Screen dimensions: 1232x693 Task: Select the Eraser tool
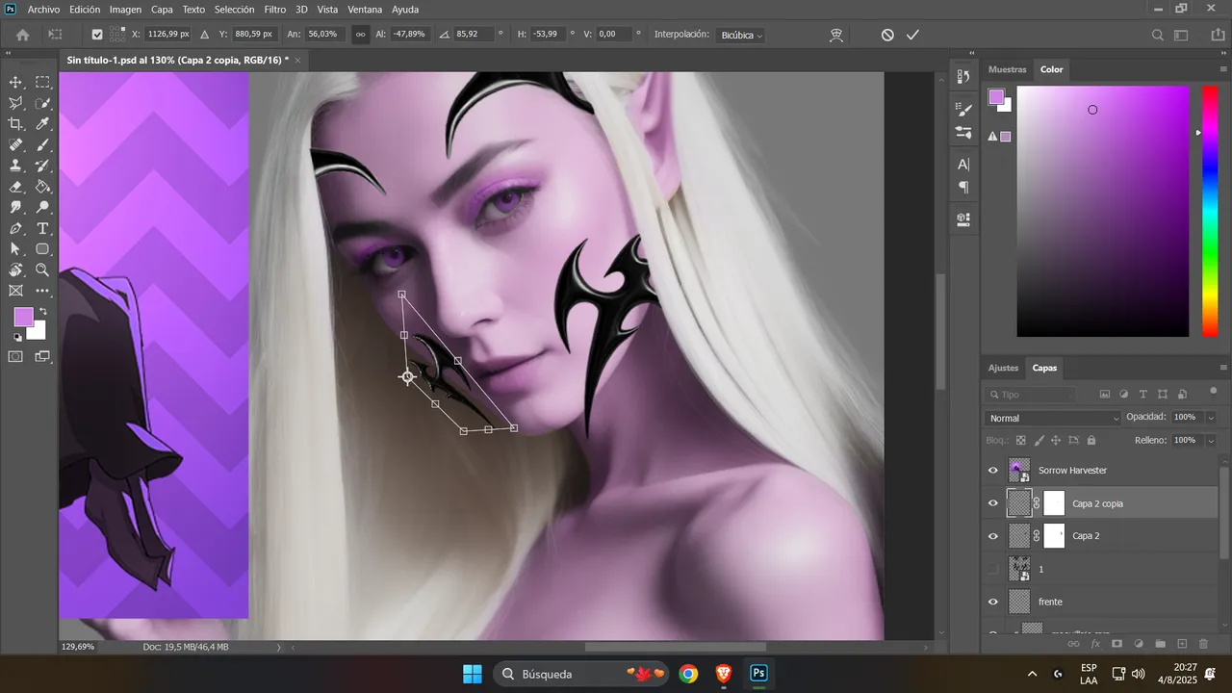15,187
